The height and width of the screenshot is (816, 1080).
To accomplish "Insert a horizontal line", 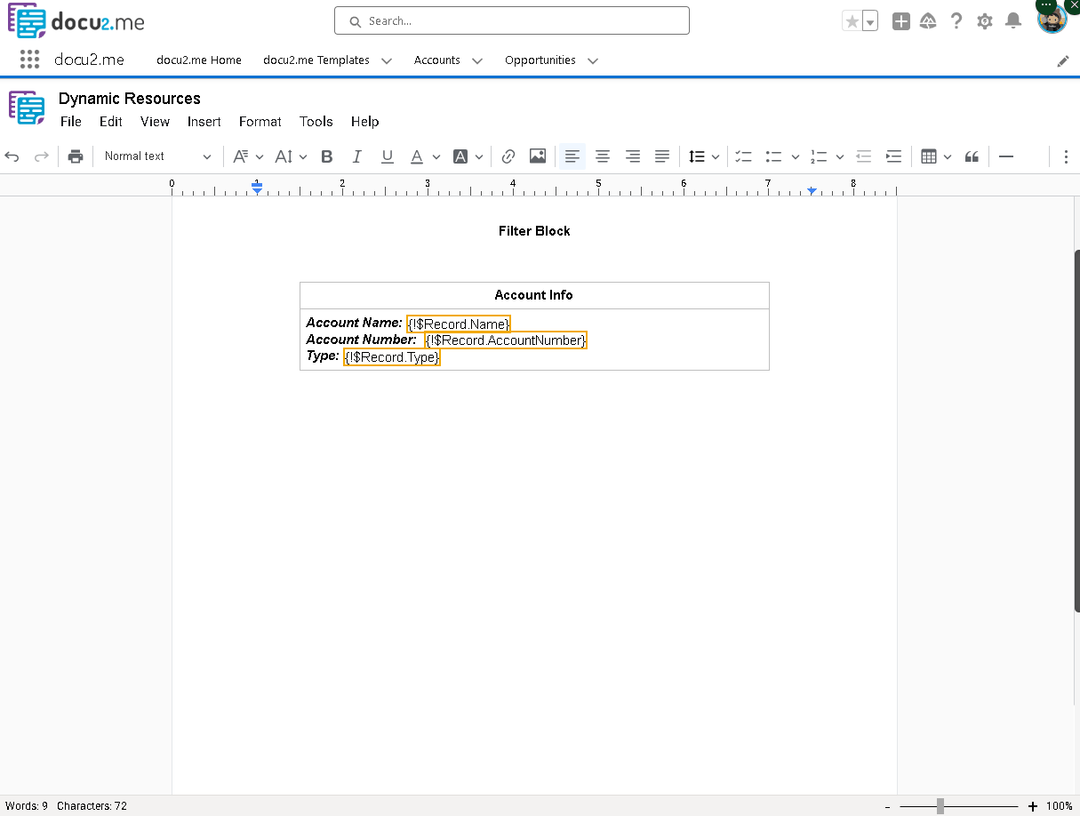I will 1006,156.
